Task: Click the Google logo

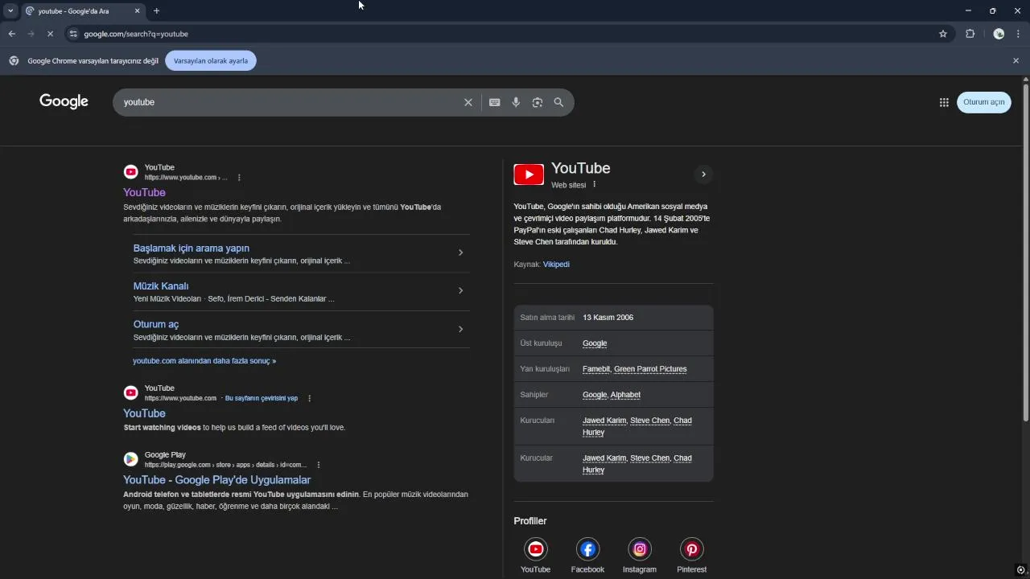Action: pyautogui.click(x=64, y=101)
